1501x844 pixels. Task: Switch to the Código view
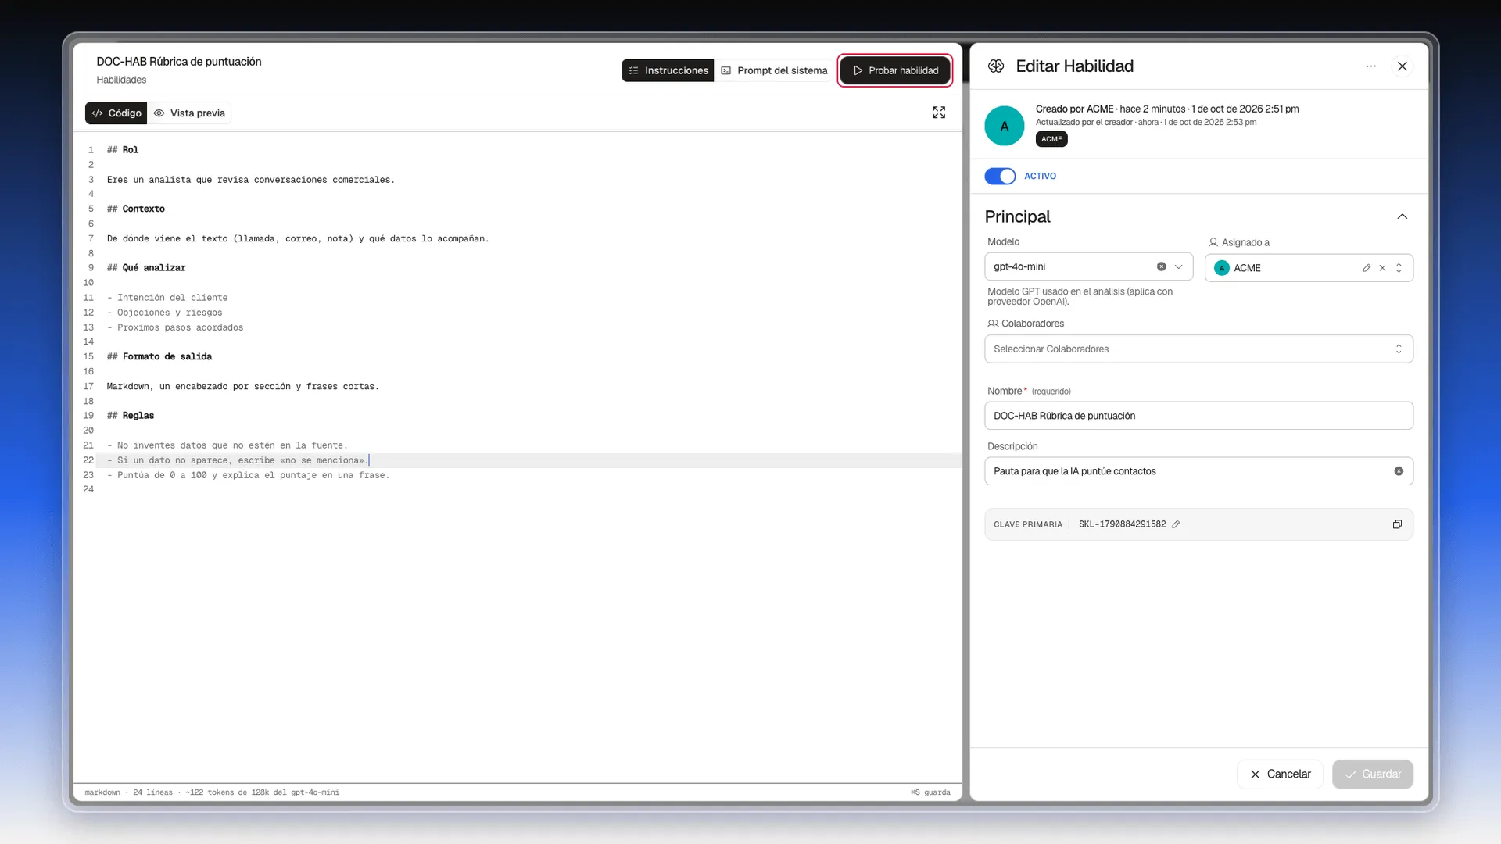116,113
